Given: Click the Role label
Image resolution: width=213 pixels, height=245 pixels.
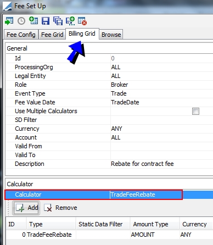Looking at the screenshot, I should click(21, 85).
